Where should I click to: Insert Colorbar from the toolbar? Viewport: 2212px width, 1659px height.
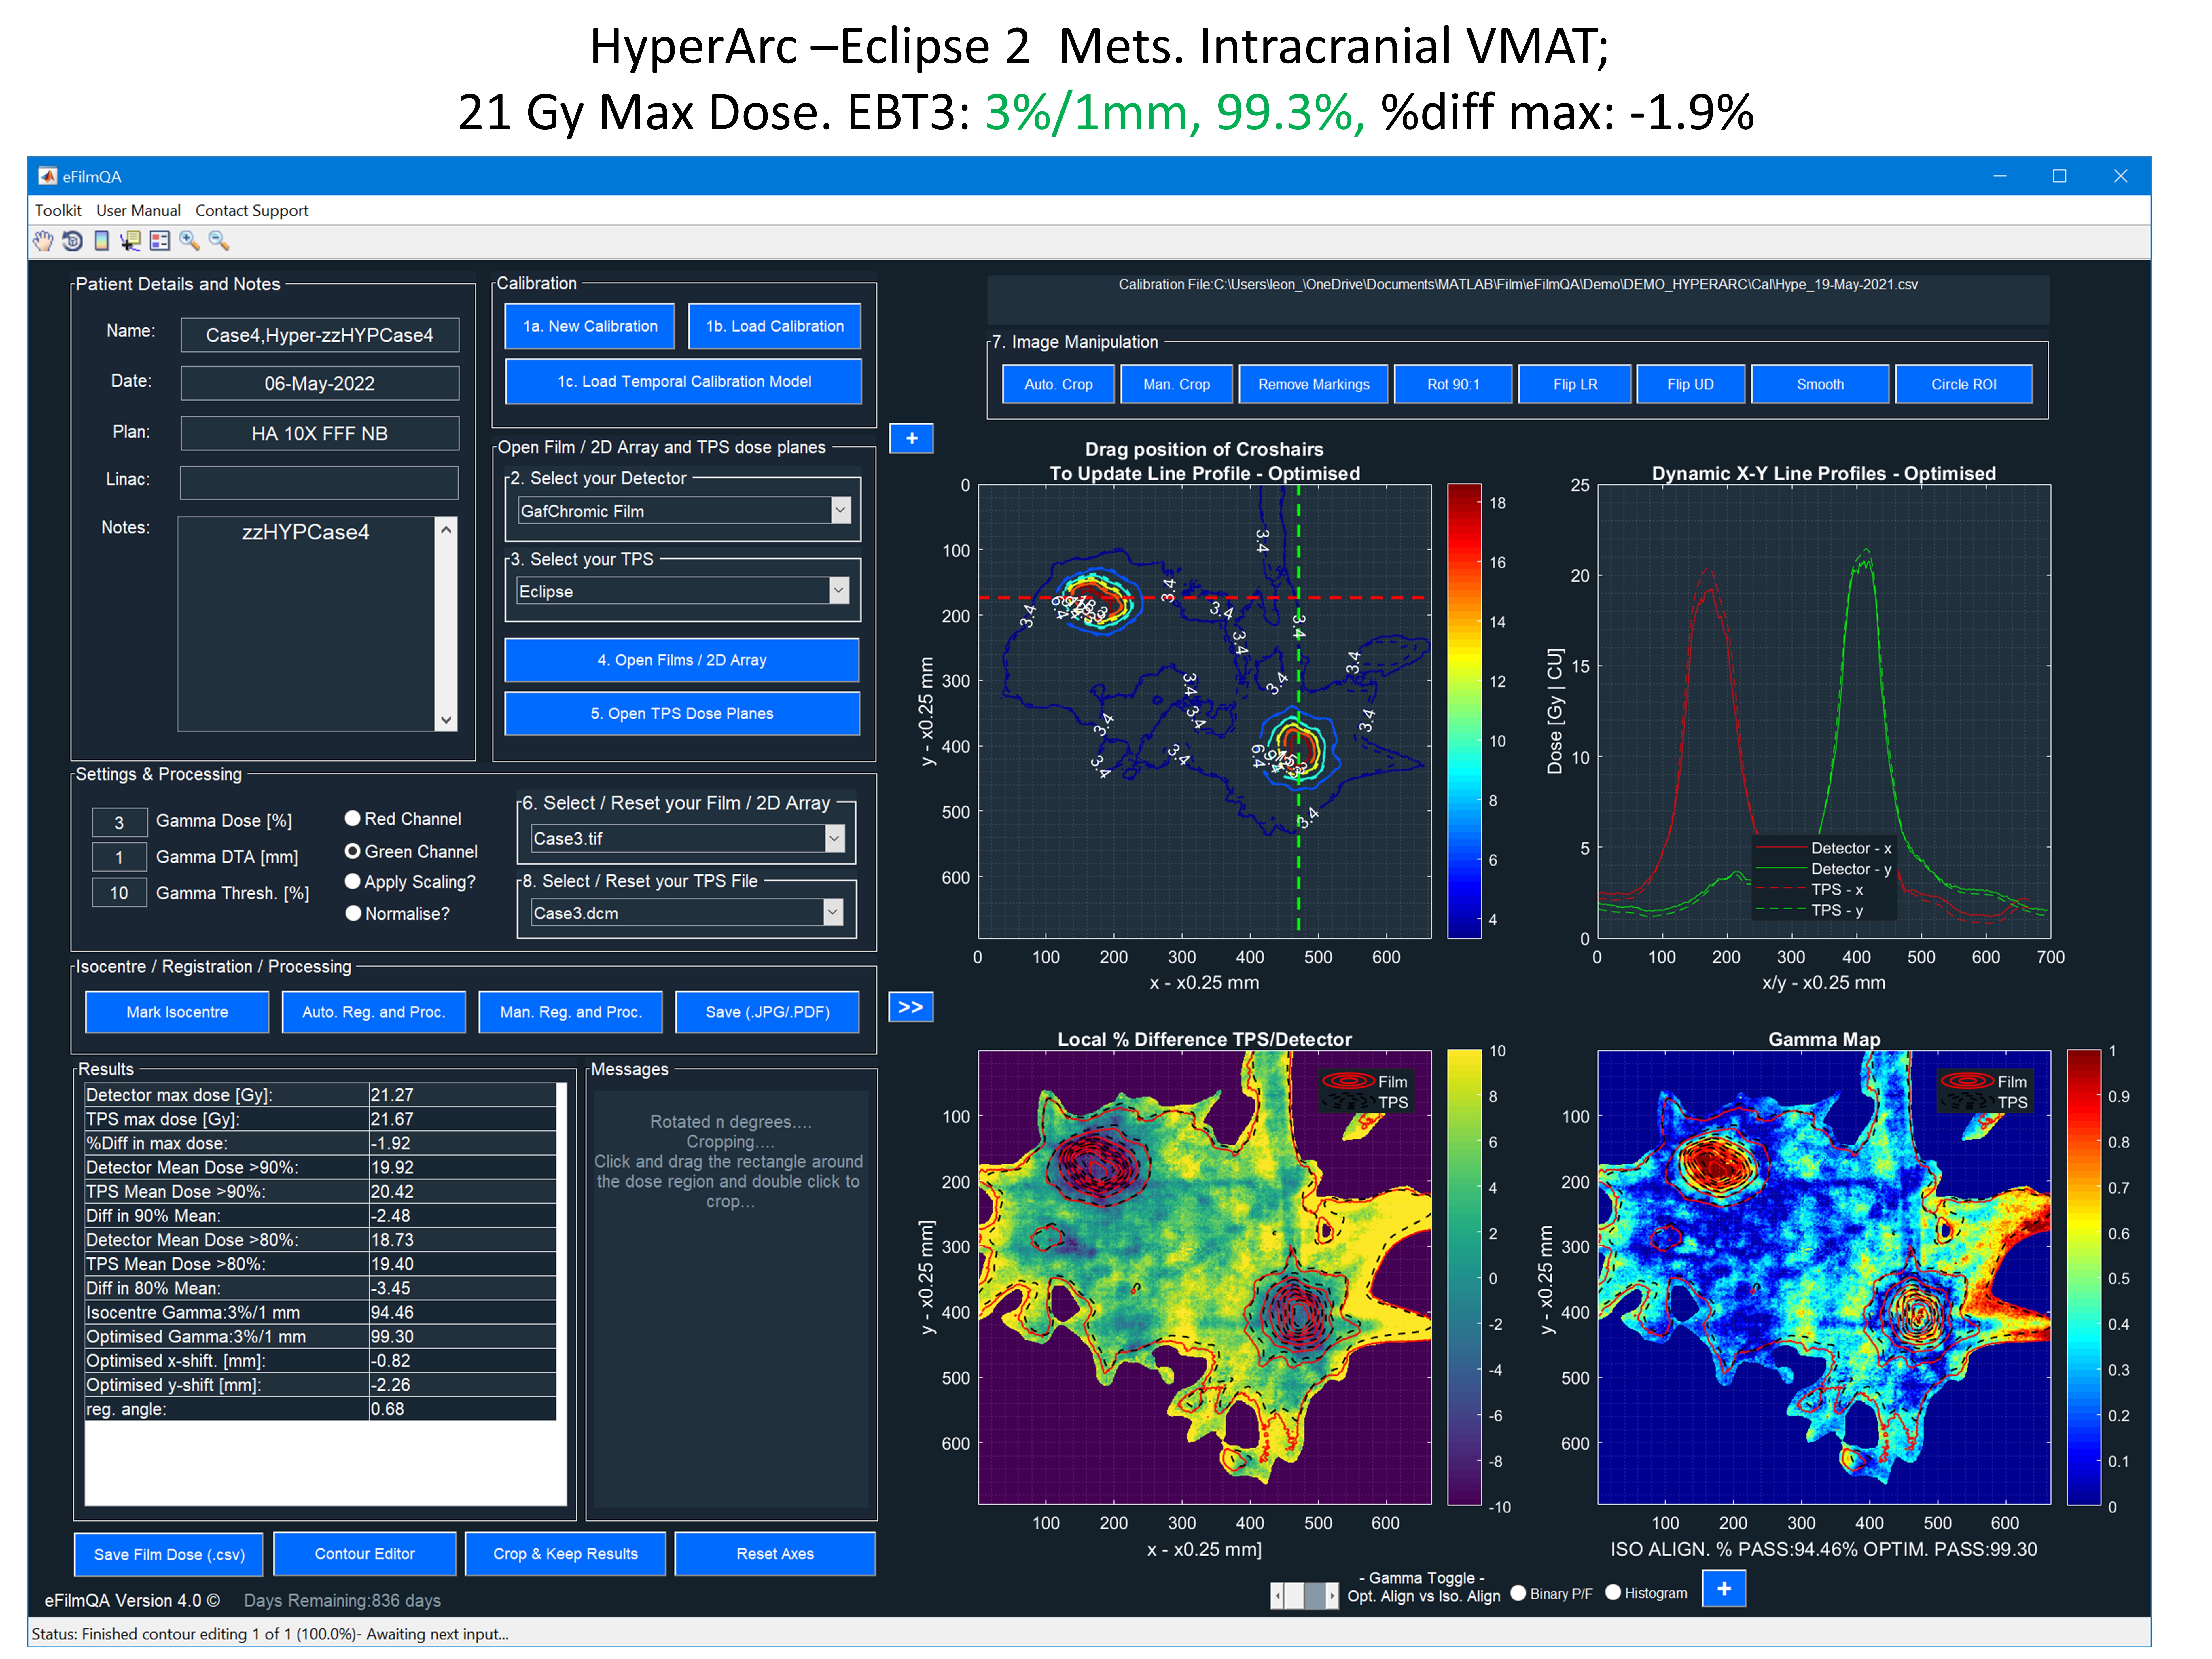tap(101, 241)
